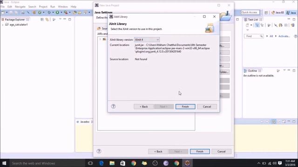Click the Run External Tools icon
The width and height of the screenshot is (298, 167).
[x=66, y=13]
